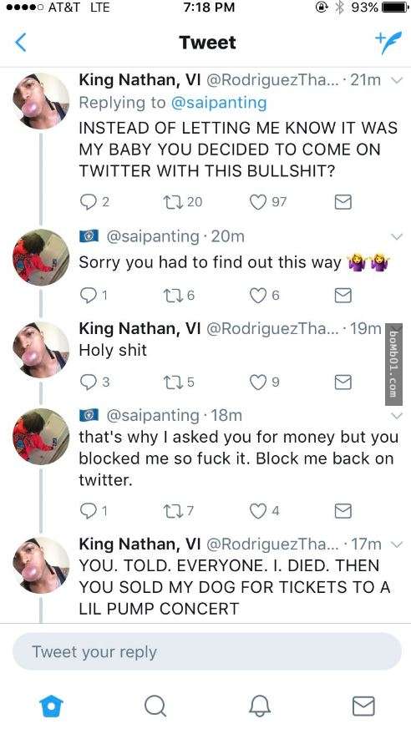
Task: Tap the back arrow in the header
Action: (20, 43)
